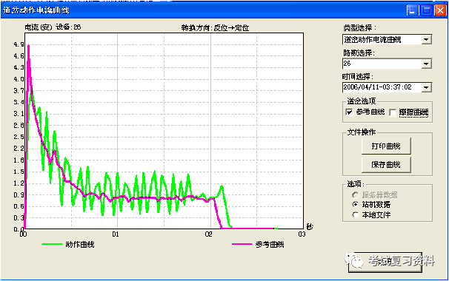The width and height of the screenshot is (449, 281).
Task: Tick the 参考曲线 checkbox
Action: coord(349,112)
